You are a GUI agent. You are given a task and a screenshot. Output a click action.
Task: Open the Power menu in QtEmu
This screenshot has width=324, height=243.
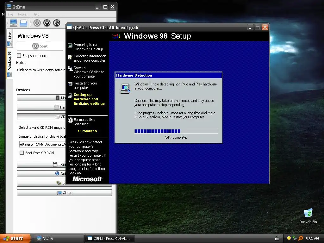pos(23,14)
